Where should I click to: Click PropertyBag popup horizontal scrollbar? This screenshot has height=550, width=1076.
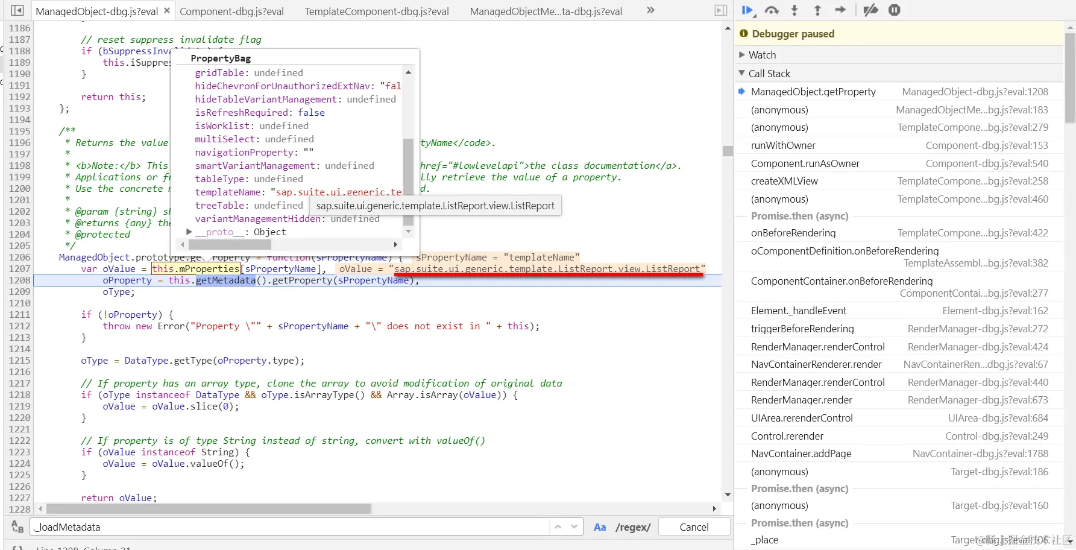tap(230, 244)
